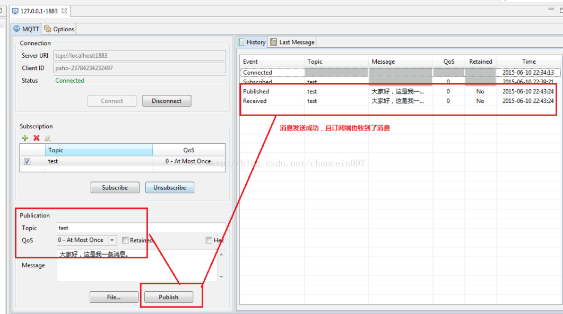Click the history Retained column header
563x314 pixels.
480,62
